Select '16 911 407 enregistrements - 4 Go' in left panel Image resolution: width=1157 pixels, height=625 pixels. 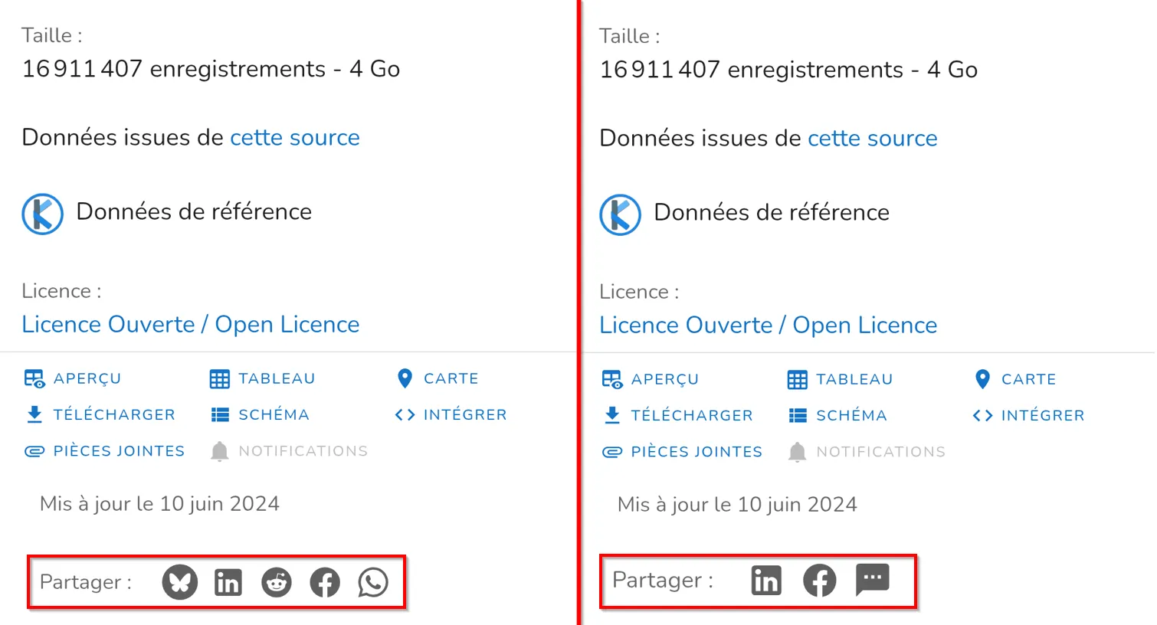pos(211,69)
